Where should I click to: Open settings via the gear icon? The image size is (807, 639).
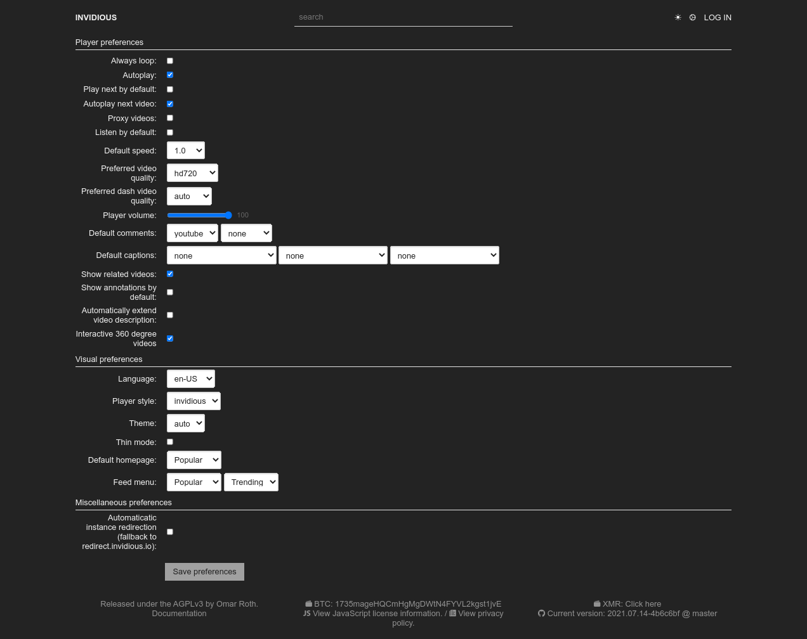pos(692,17)
